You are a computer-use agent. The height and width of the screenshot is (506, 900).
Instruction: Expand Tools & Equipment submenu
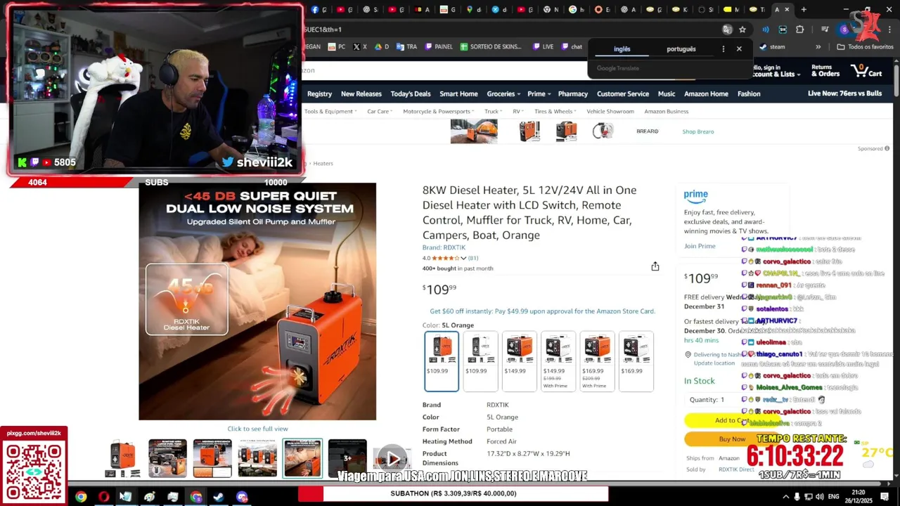[330, 111]
